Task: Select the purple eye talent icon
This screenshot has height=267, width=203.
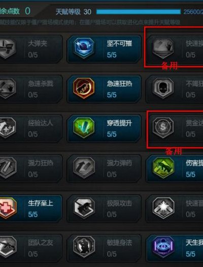Action: (x=163, y=247)
